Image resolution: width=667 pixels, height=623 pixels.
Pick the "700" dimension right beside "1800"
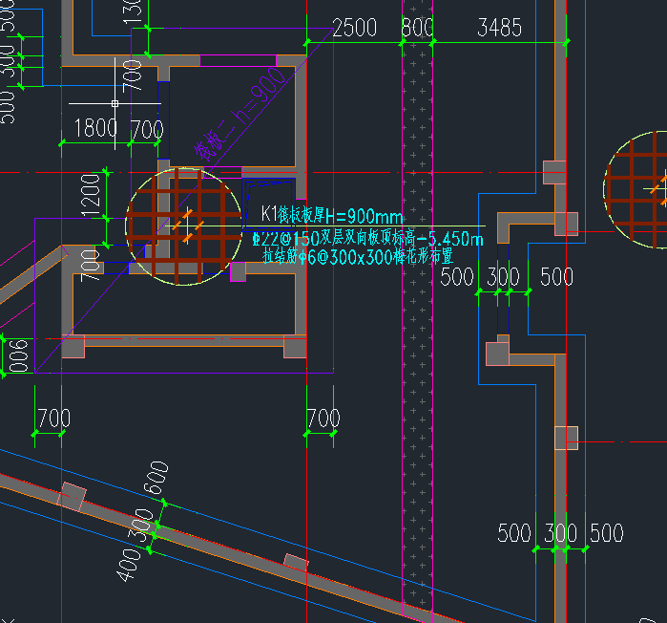click(147, 129)
